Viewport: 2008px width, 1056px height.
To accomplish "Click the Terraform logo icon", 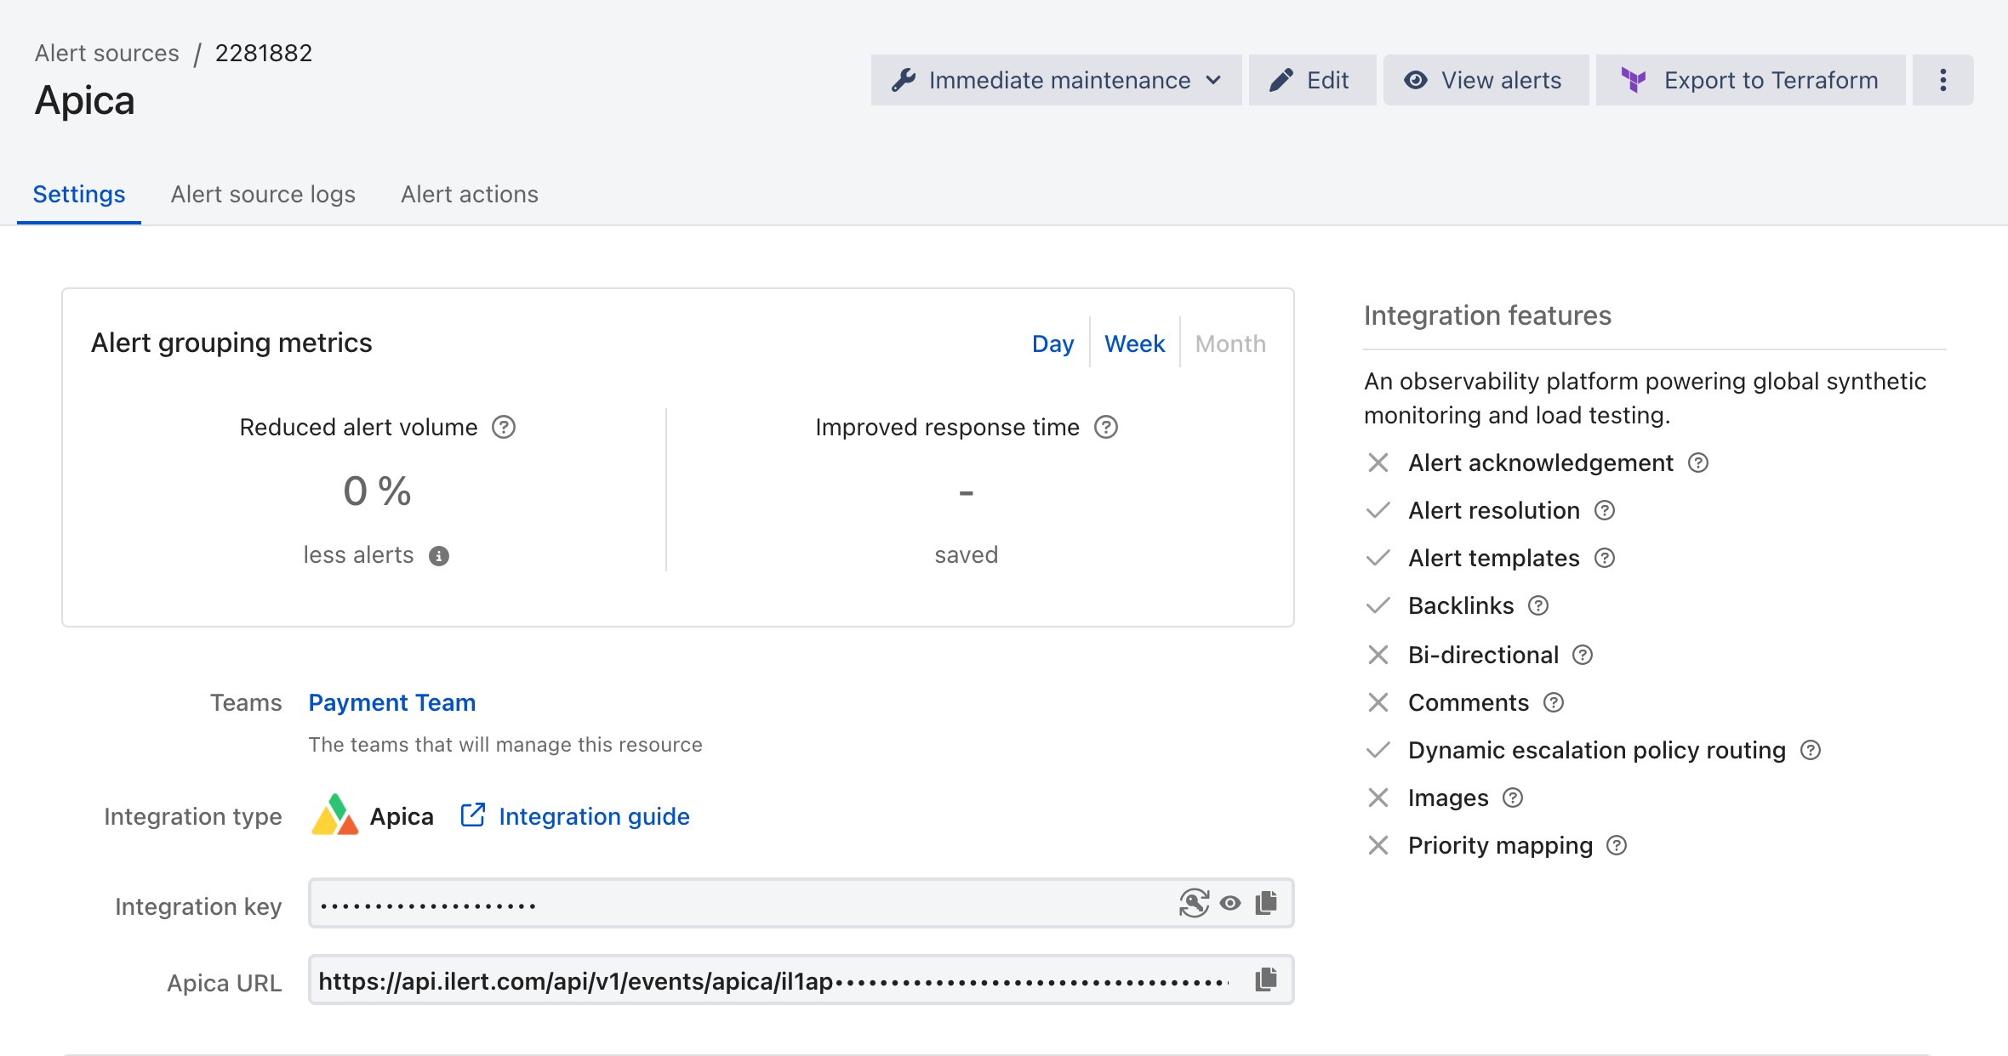I will [x=1634, y=80].
